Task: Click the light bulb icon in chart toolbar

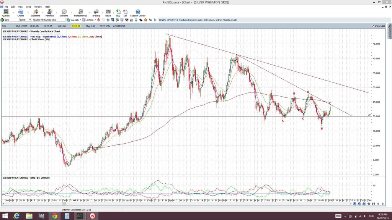Action: 136,20
